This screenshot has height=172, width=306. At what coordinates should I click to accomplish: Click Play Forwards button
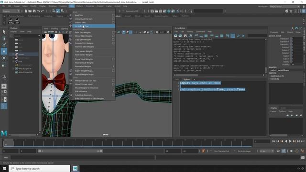(x=290, y=141)
